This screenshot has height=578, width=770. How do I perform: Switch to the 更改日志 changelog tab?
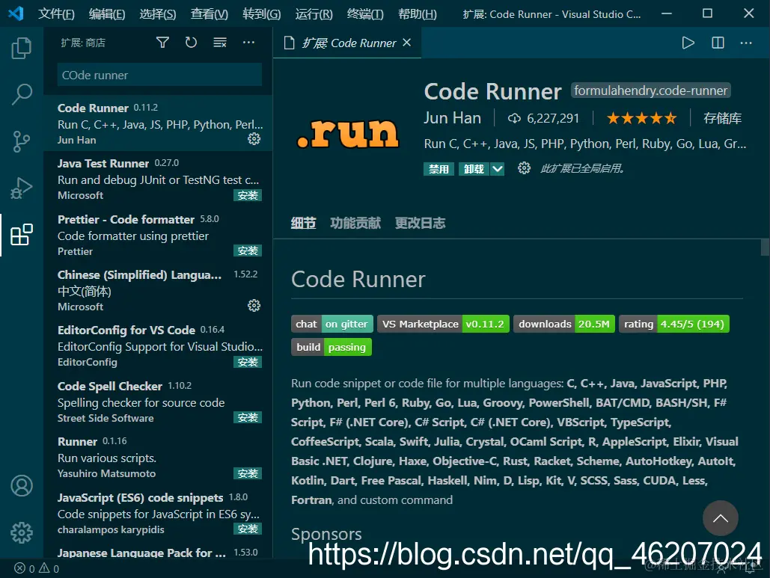pos(421,224)
